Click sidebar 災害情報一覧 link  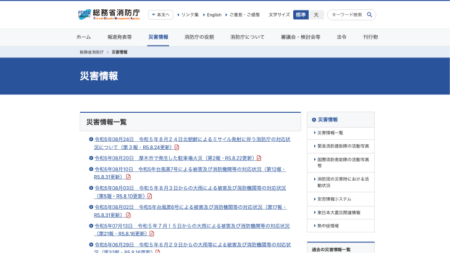(x=330, y=133)
